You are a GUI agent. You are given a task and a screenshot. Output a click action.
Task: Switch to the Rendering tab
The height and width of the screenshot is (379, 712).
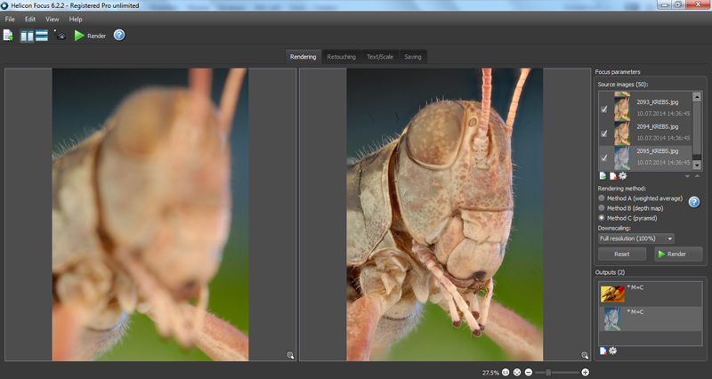point(303,57)
